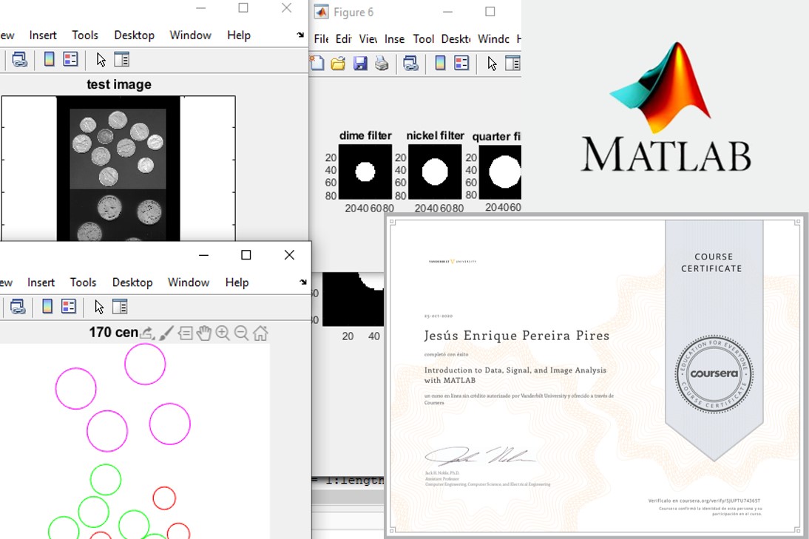
Task: Insert colorbar in the test image window
Action: [x=49, y=59]
